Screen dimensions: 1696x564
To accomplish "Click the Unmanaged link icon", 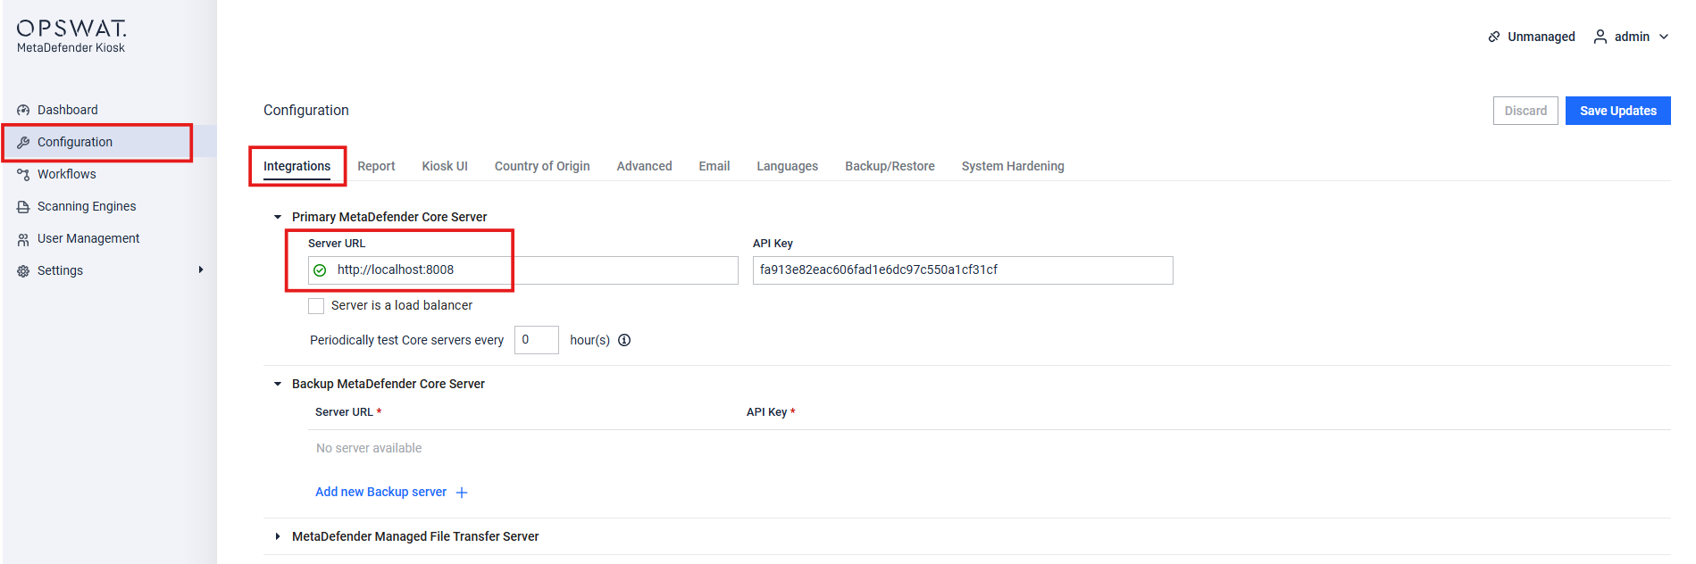I will [x=1494, y=37].
